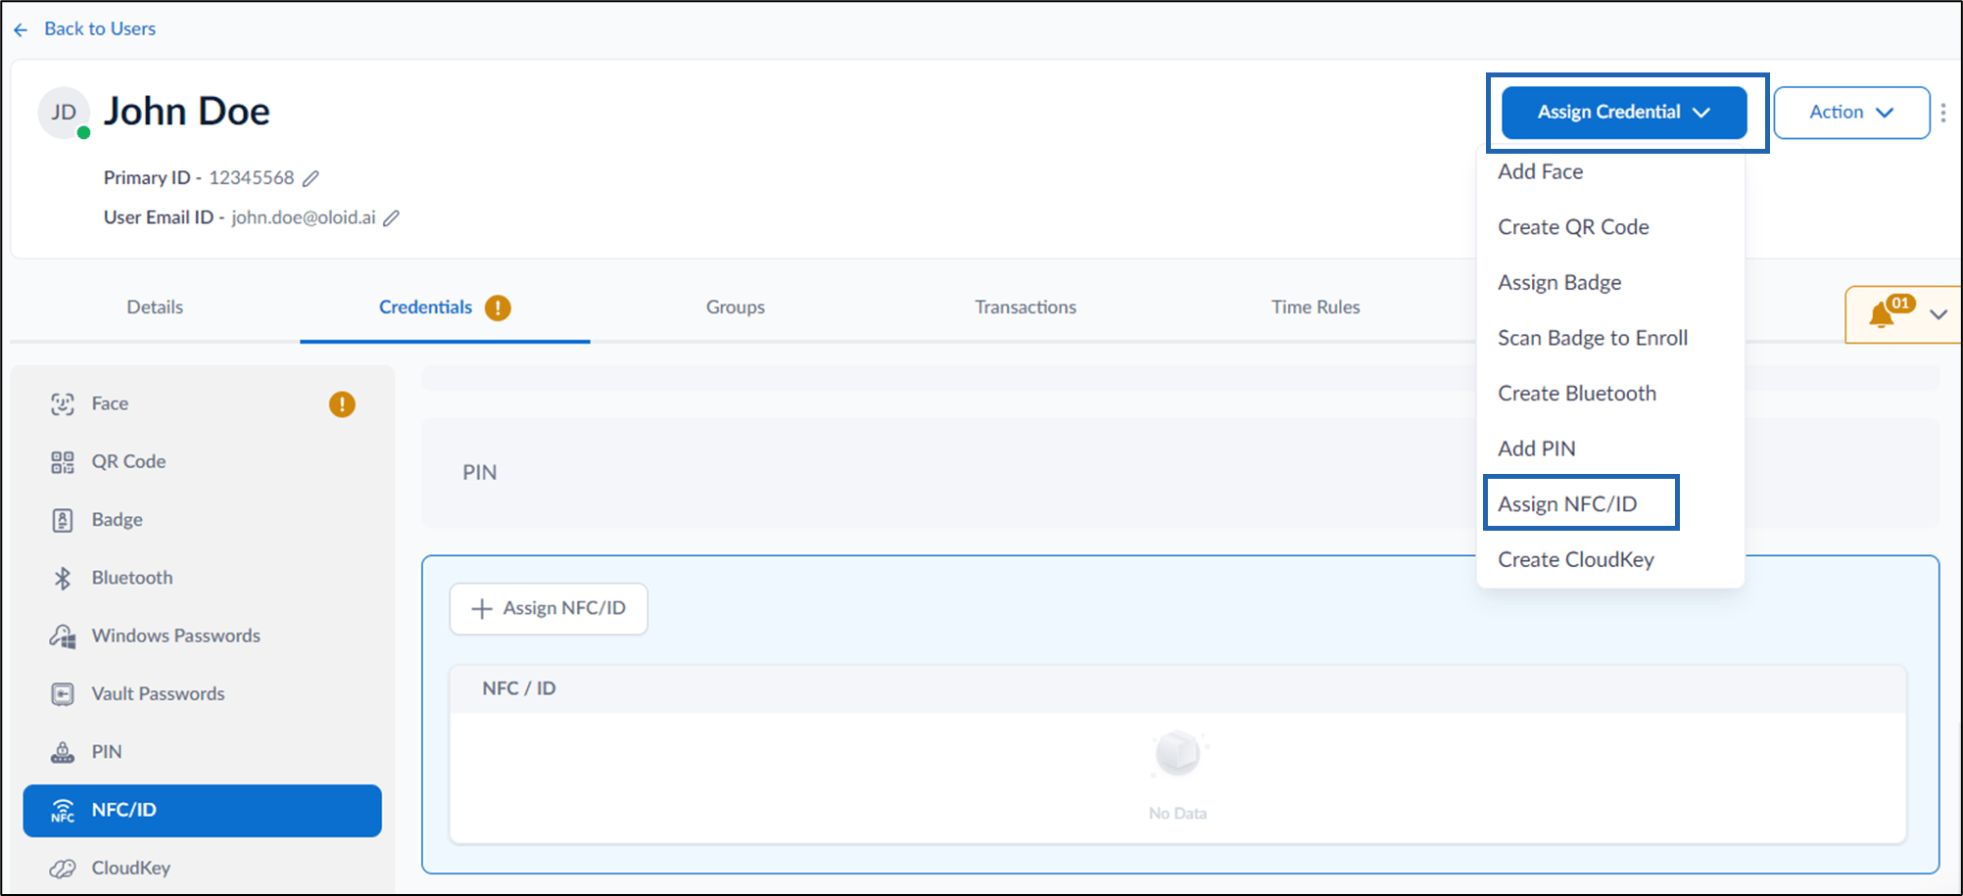Go back via Back to Users link
This screenshot has height=896, width=1963.
click(x=100, y=29)
